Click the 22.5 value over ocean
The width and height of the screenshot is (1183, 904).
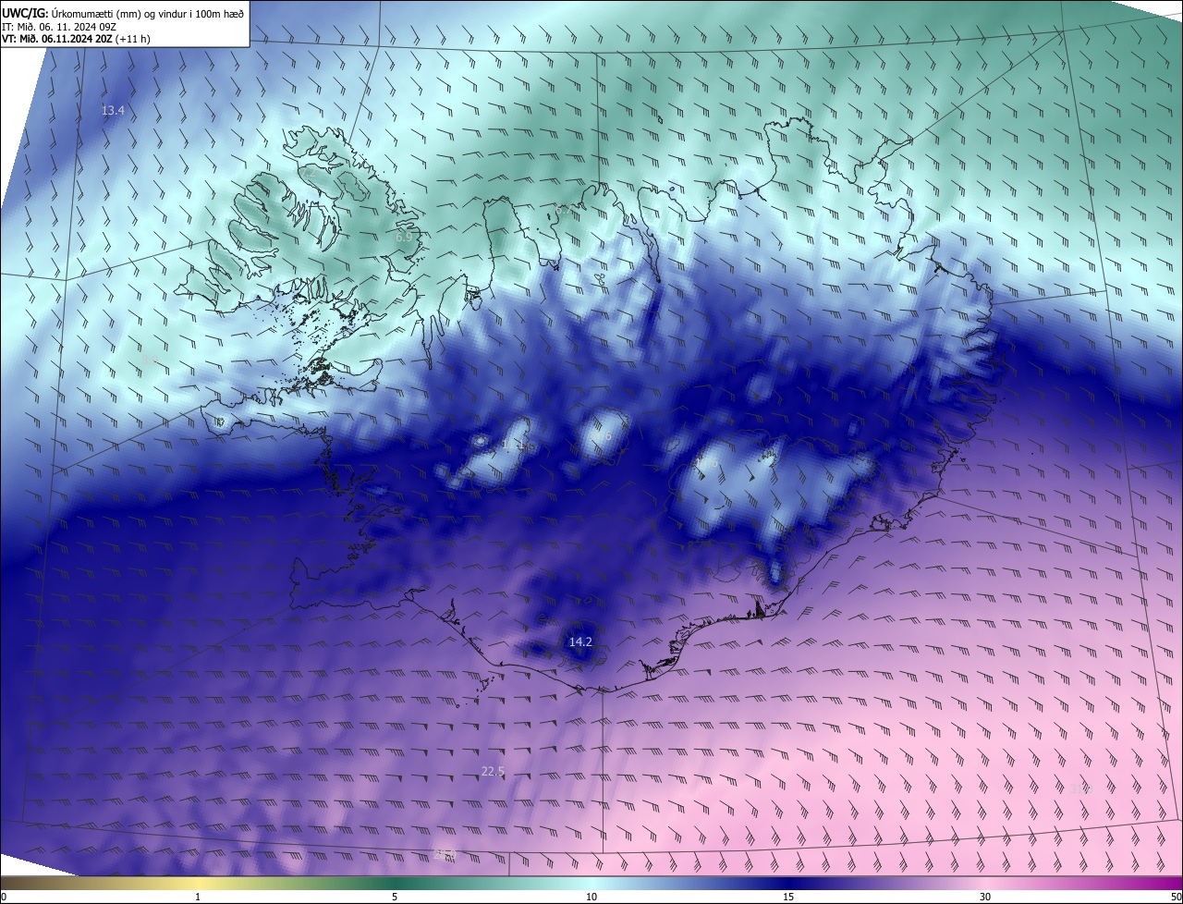494,771
